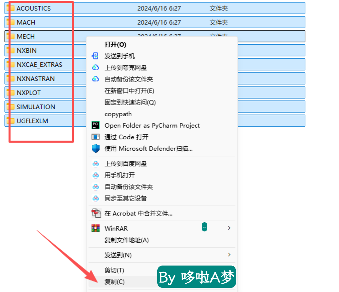The height and width of the screenshot is (292, 339).
Task: Choose 剪切(T) from the menu
Action: [x=114, y=270]
